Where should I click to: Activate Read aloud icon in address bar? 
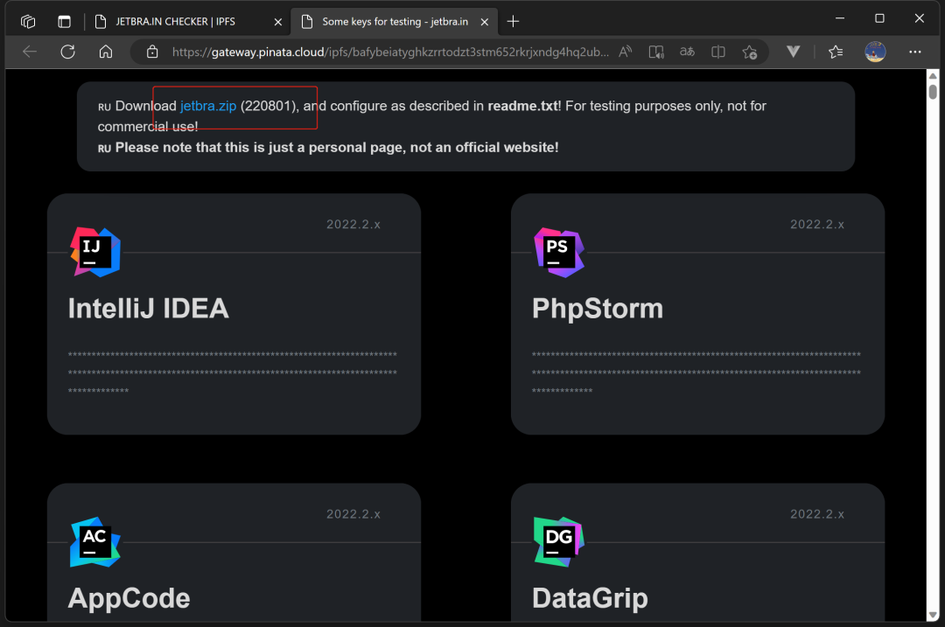626,52
